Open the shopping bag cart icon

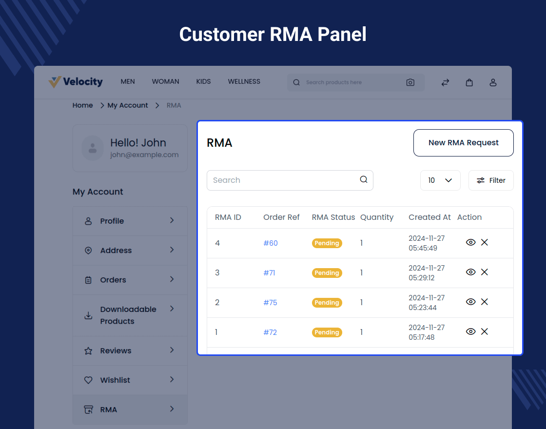(x=469, y=82)
